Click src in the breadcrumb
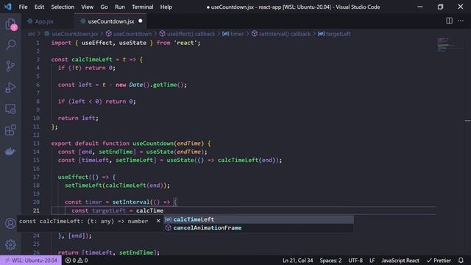471x265 pixels. tap(32, 34)
